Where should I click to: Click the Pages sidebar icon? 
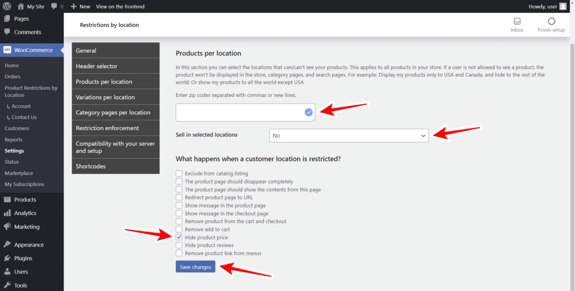pyautogui.click(x=7, y=19)
